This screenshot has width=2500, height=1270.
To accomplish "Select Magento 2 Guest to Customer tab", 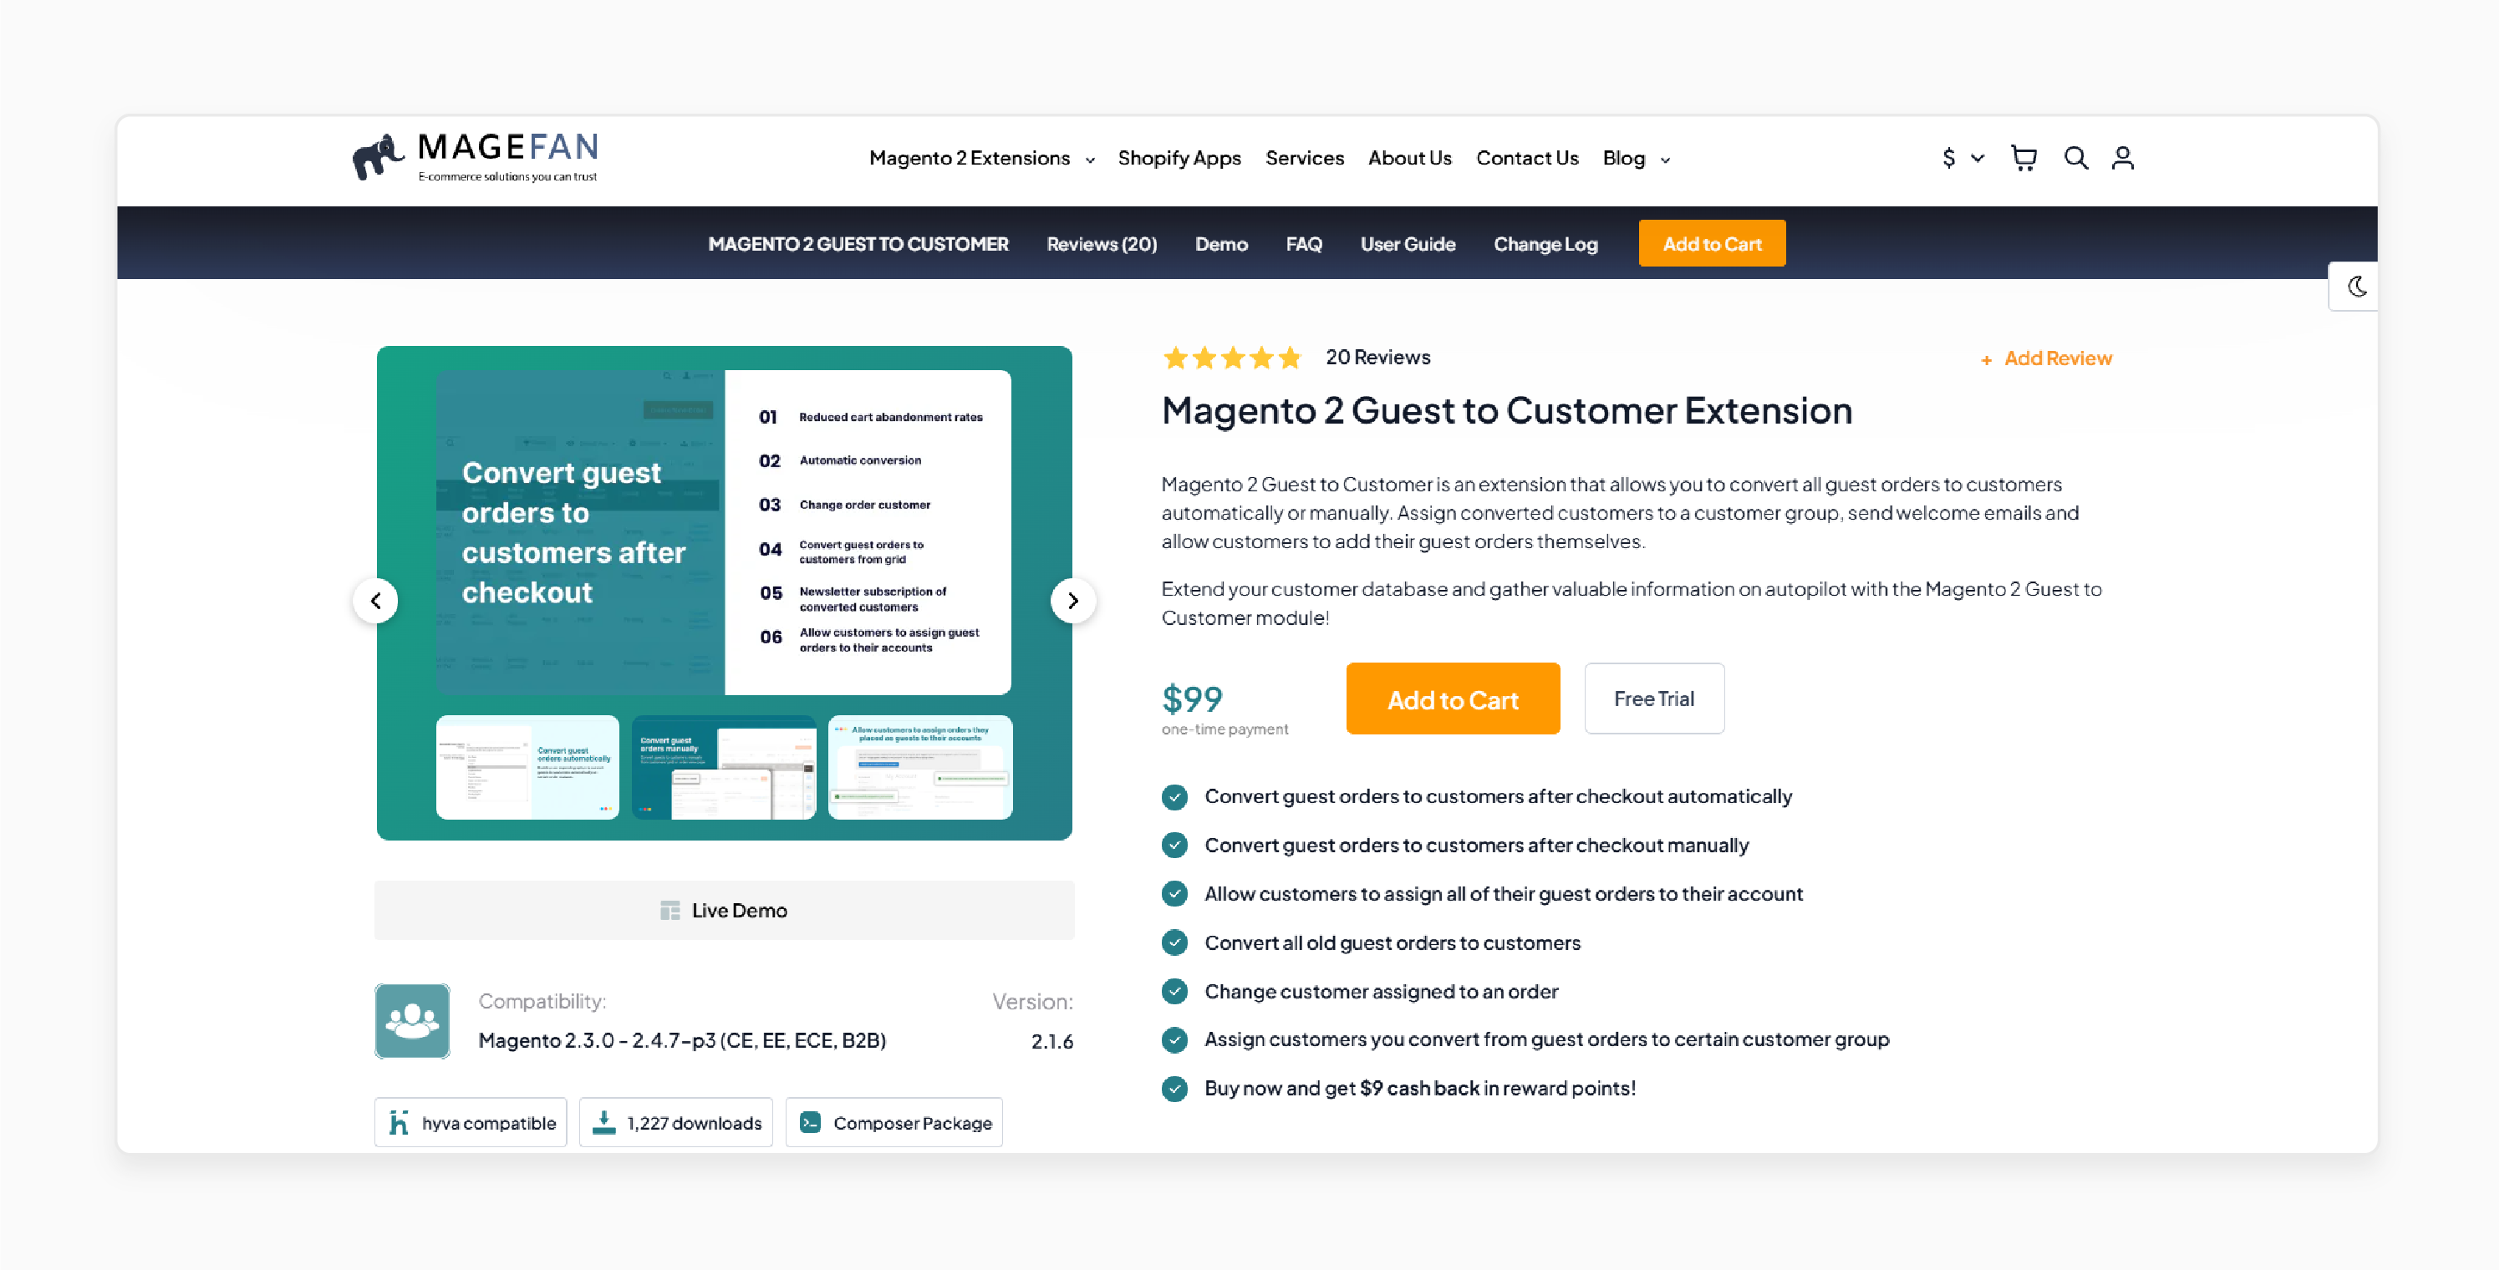I will pos(858,243).
